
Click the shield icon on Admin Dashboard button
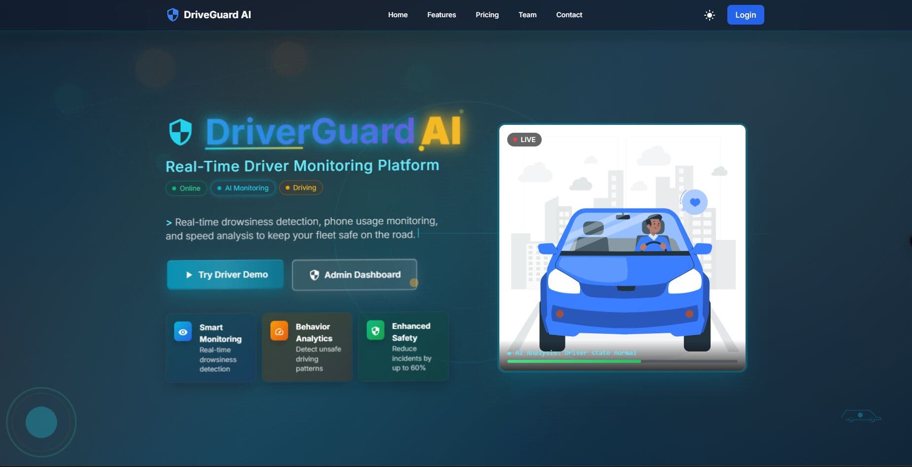coord(314,274)
